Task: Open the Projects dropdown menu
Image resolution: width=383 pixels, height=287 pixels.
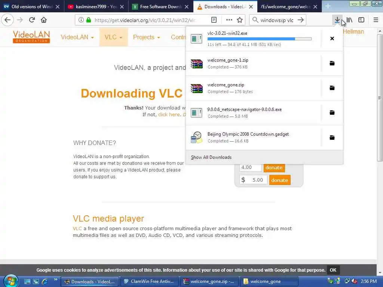Action: coord(146,37)
